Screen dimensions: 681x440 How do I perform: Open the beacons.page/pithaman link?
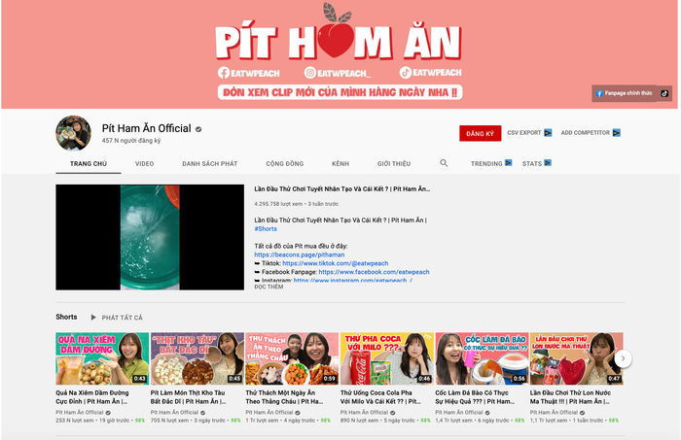[x=300, y=254]
